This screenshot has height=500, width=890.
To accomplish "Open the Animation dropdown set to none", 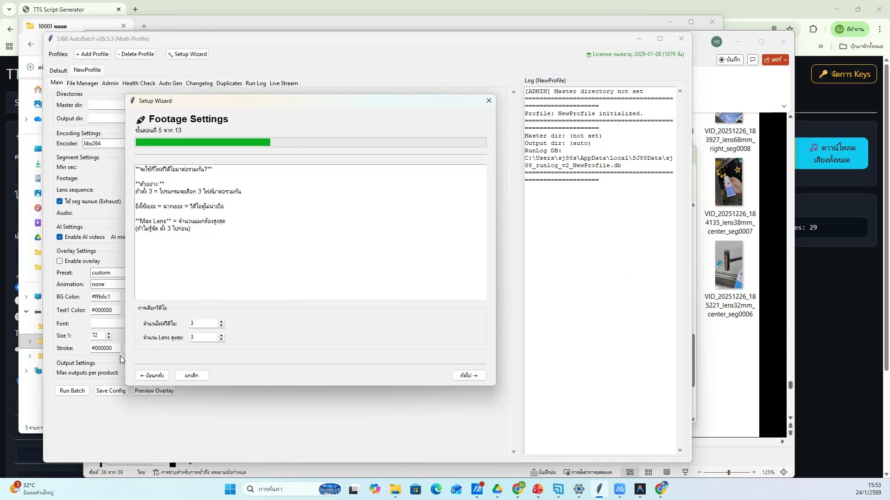I will (107, 284).
